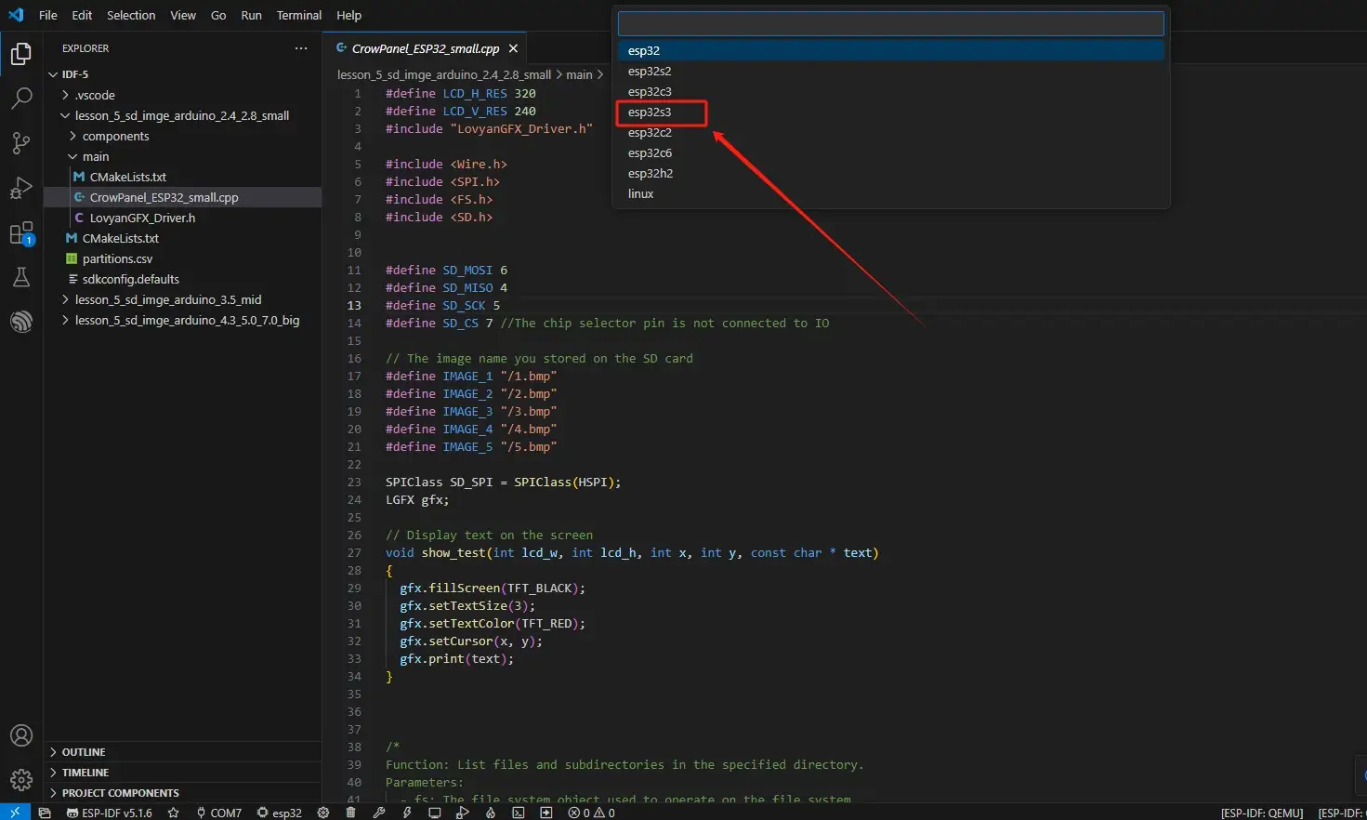Open the Run and Debug view

pos(20,188)
